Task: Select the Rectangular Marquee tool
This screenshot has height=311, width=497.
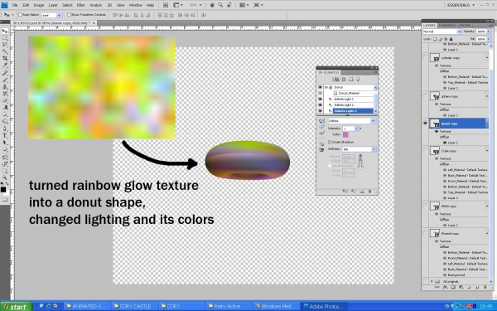Action: [x=4, y=38]
